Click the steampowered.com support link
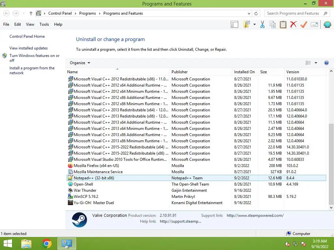The image size is (334, 250). (x=255, y=215)
